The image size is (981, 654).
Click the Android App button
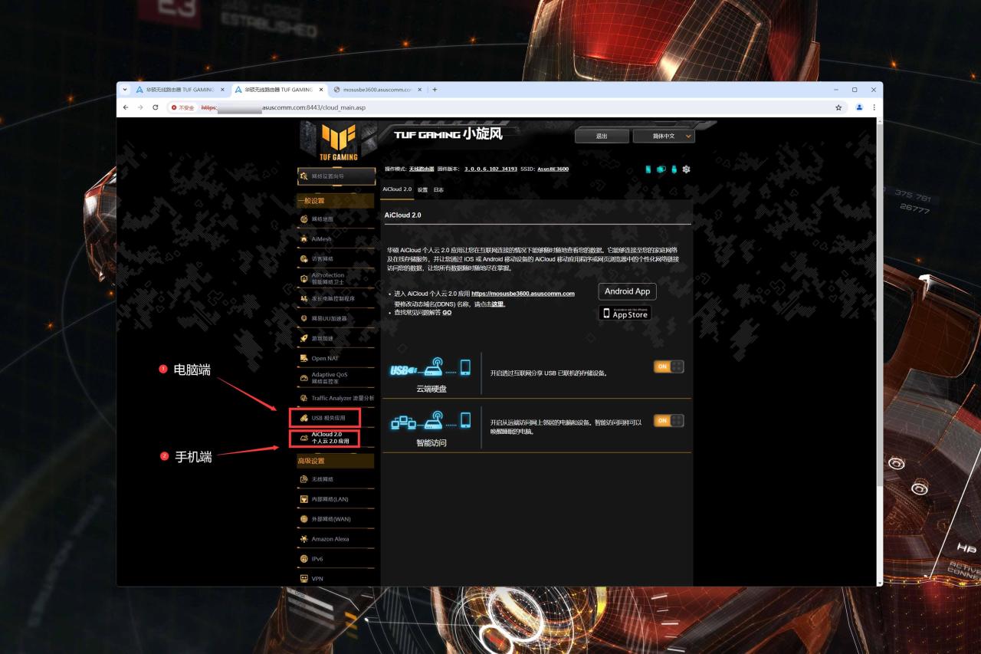click(627, 291)
